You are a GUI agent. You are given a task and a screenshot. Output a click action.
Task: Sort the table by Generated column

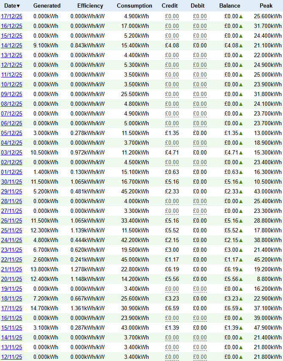click(x=47, y=6)
